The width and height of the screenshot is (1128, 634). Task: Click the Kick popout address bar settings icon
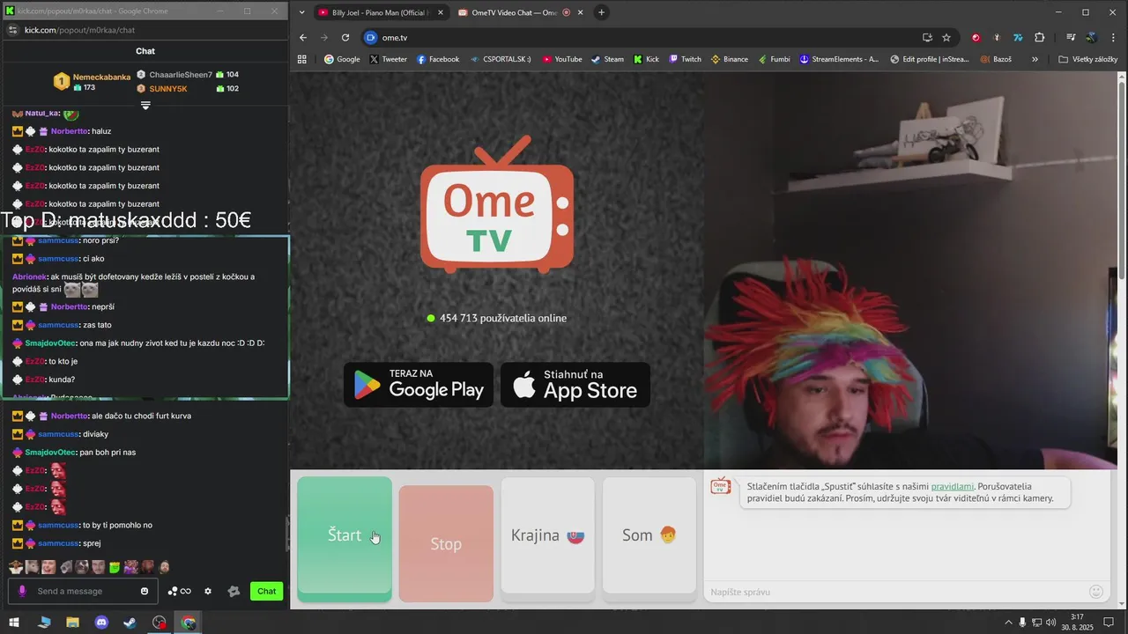[12, 30]
